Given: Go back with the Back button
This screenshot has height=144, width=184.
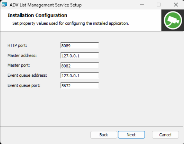Looking at the screenshot, I should [104, 135].
